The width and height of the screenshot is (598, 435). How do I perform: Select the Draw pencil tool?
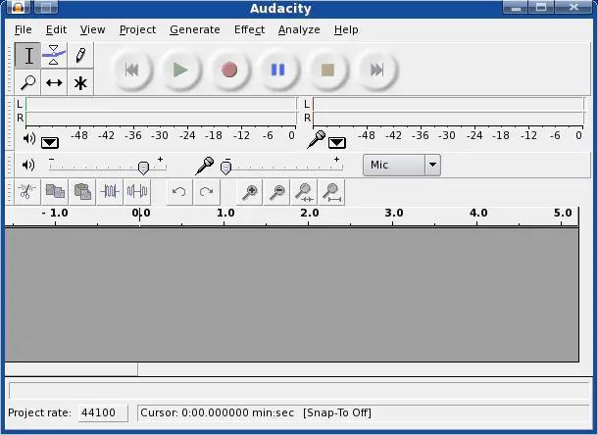point(80,56)
